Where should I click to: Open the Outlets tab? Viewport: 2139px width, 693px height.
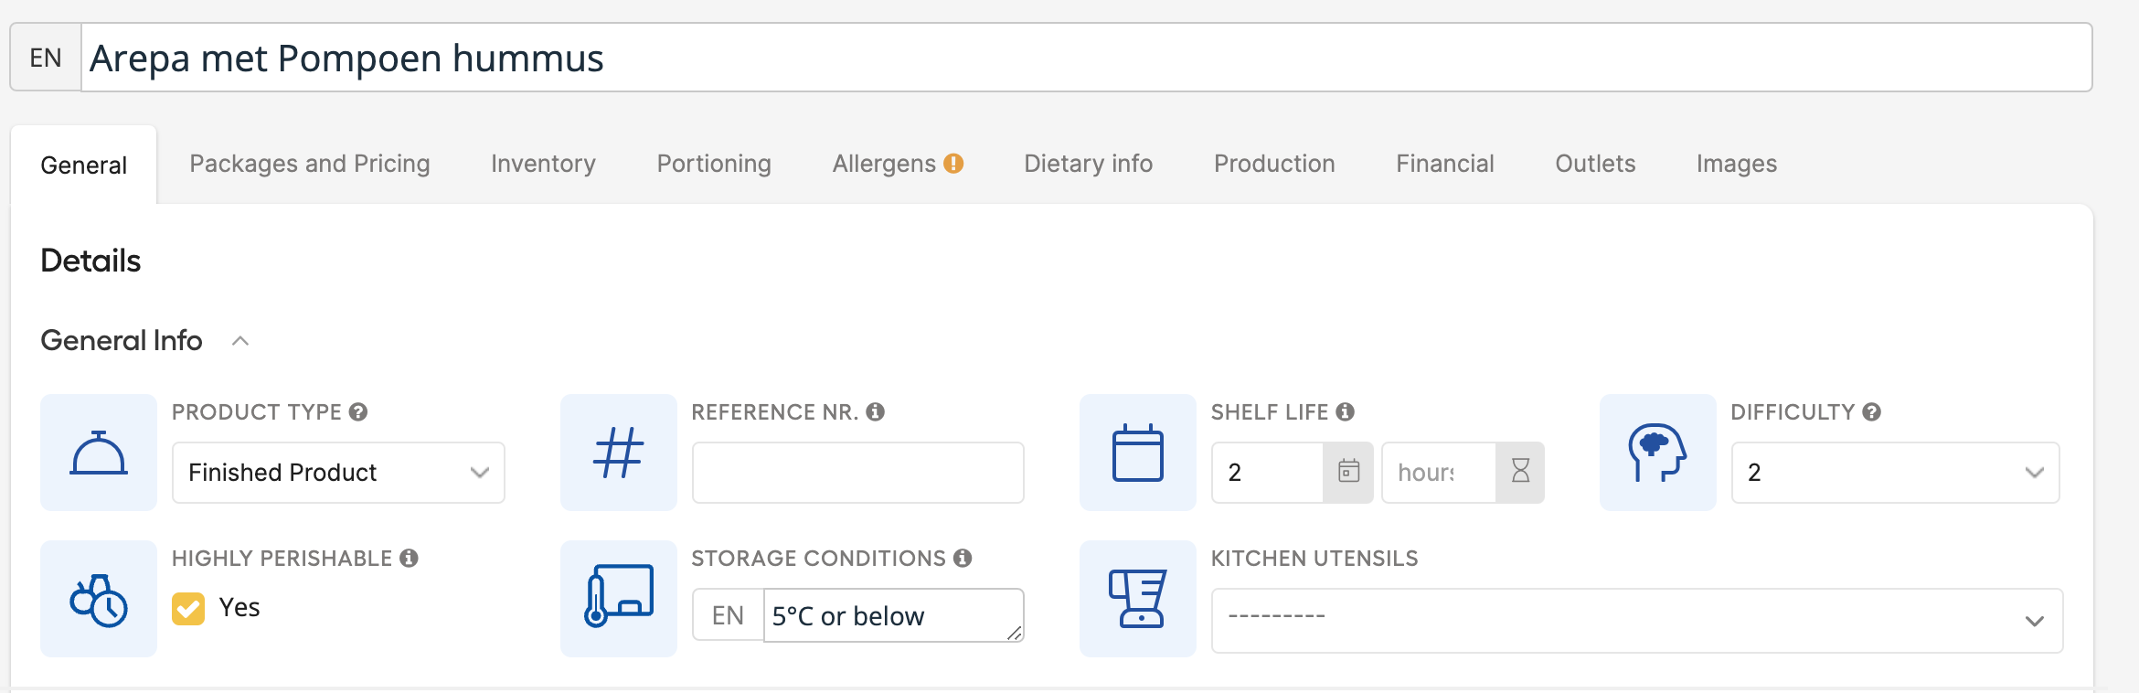(x=1595, y=164)
